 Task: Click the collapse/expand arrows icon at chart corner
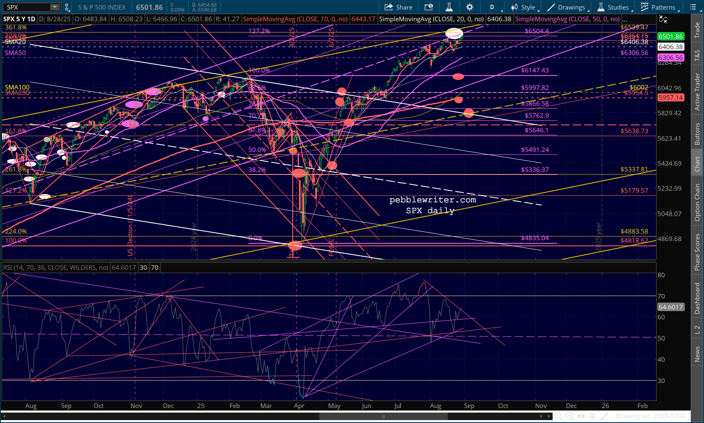(663, 19)
